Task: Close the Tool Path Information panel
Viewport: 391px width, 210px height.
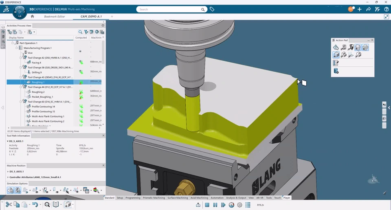Action: point(103,136)
